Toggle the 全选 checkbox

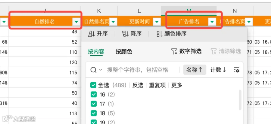93,85
